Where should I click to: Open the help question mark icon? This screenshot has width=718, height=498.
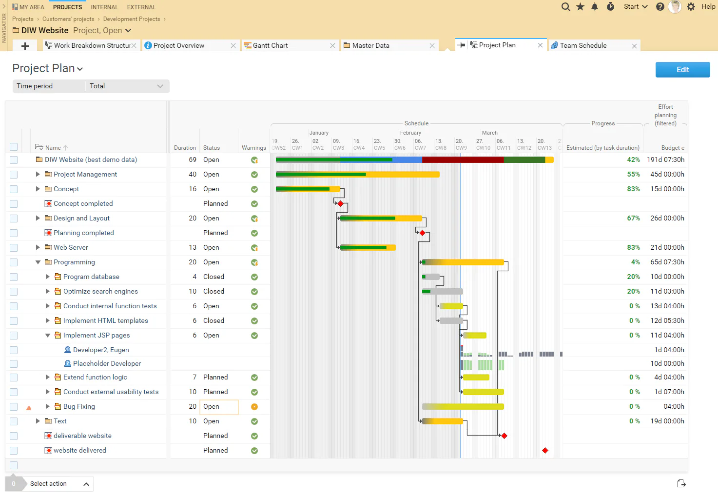tap(660, 7)
